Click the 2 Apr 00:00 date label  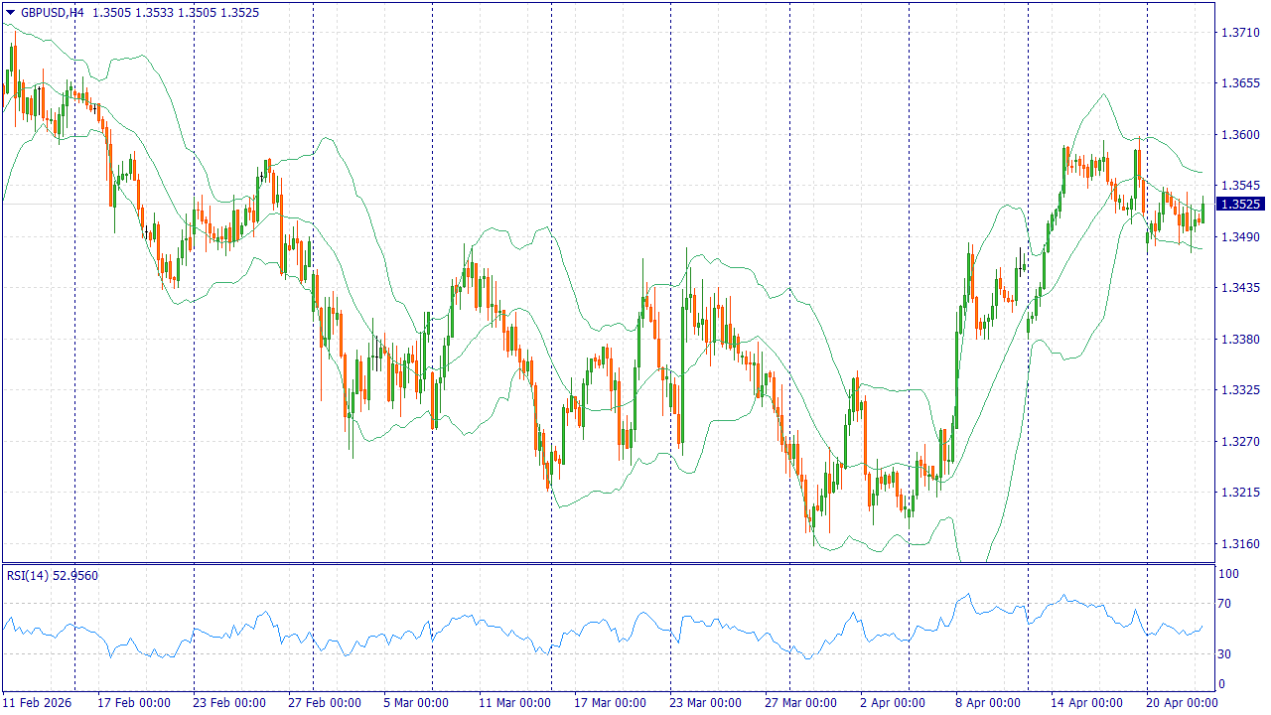tap(895, 703)
